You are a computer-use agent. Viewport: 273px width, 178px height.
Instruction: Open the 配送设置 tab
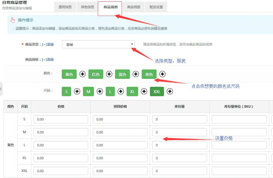(x=156, y=7)
